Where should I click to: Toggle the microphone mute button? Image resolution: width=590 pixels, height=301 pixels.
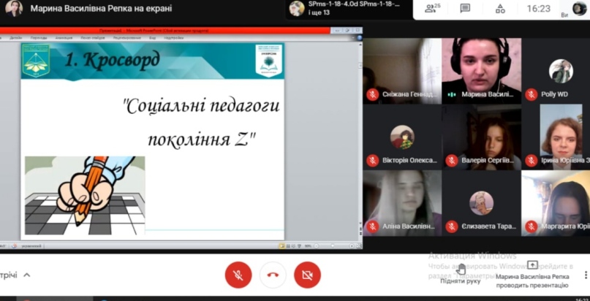[238, 275]
